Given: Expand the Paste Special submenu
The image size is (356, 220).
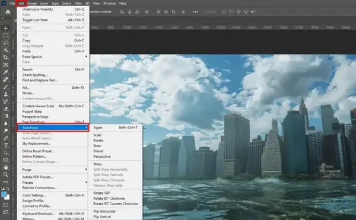Looking at the screenshot, I should (x=53, y=57).
